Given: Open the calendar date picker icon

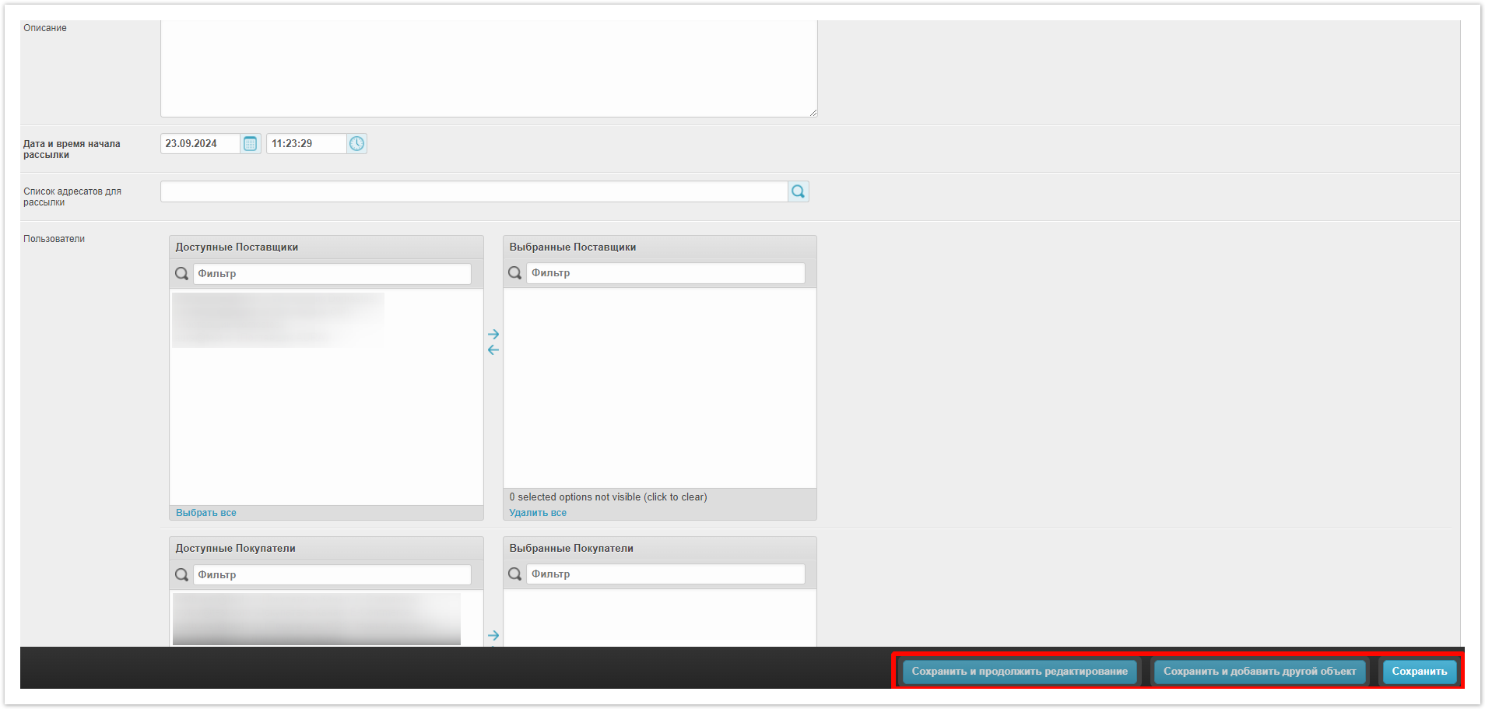Looking at the screenshot, I should point(250,144).
